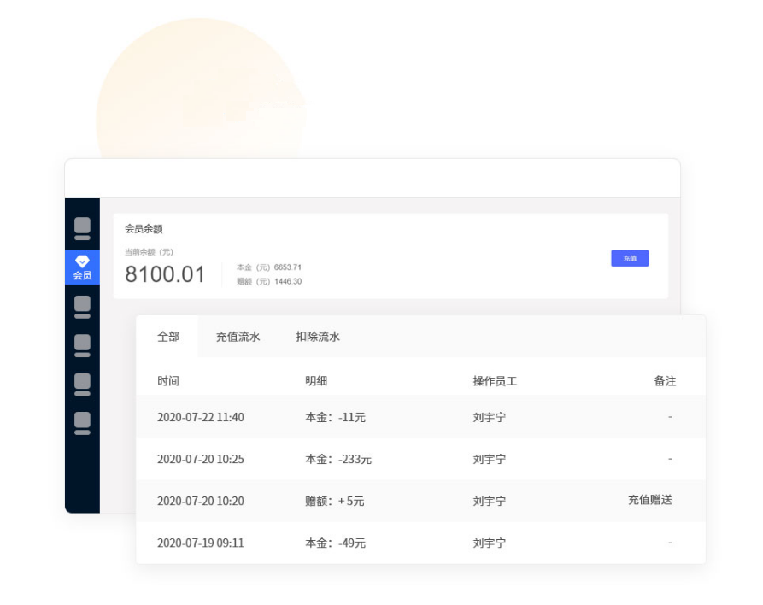
Task: Click the detail 本金：-233元
Action: point(338,459)
